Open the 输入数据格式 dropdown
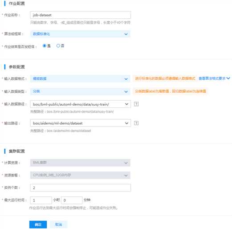 click(x=80, y=78)
